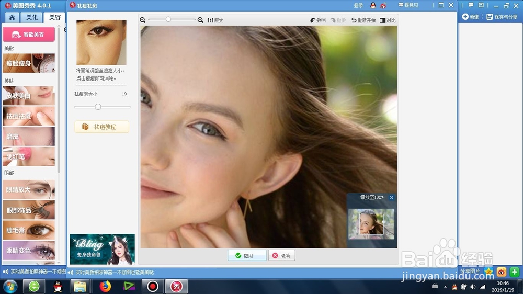Open the 皮肤美白 tool
This screenshot has width=523, height=294.
29,96
